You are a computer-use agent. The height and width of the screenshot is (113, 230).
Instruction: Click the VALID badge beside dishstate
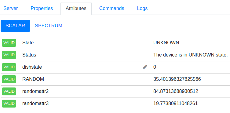(x=9, y=67)
